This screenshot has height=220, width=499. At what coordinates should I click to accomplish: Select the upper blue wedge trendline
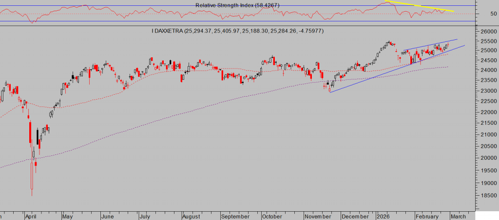(x=429, y=46)
